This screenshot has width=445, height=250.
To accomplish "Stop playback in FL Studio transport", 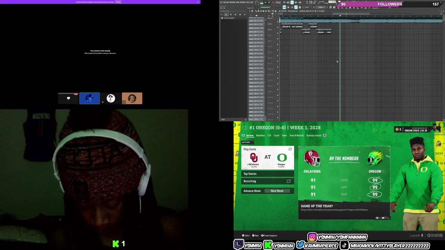I will click(x=269, y=2).
